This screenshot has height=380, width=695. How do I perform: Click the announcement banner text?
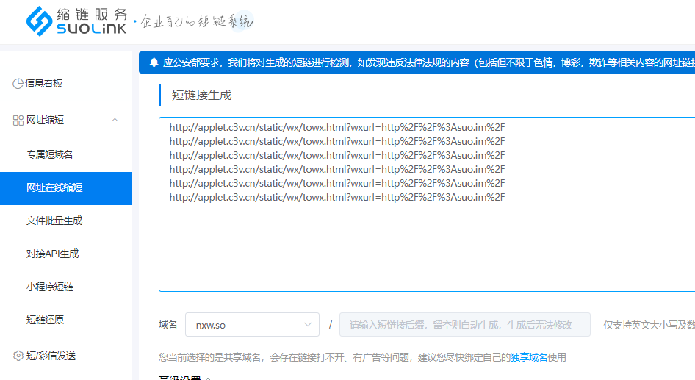coord(428,62)
